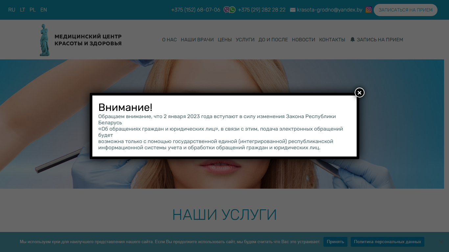Accept cookies with the Принять button
The height and width of the screenshot is (252, 449).
(x=335, y=242)
